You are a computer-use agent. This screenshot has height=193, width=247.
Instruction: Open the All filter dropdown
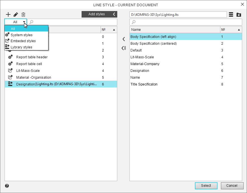coord(16,22)
